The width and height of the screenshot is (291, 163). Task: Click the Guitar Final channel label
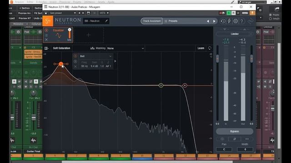pyautogui.click(x=33, y=151)
